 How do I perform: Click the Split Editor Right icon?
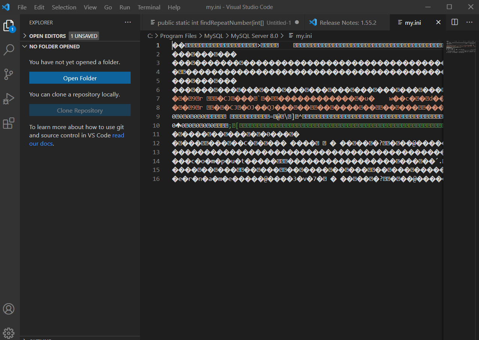[455, 22]
